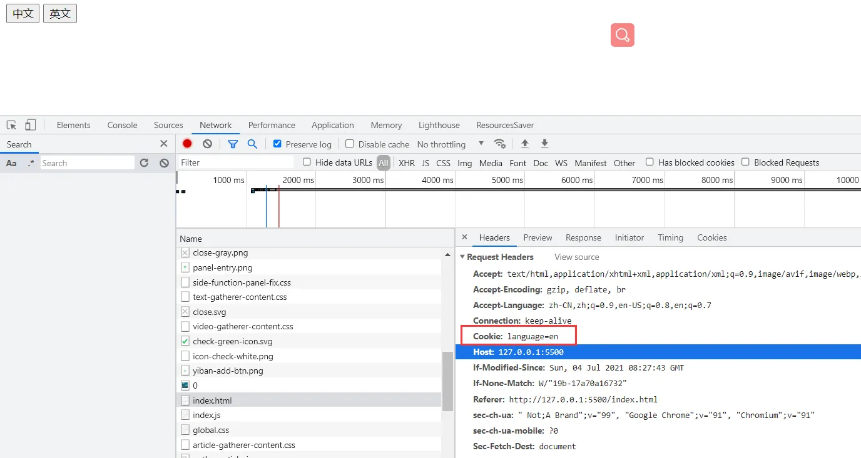Select check-green-icon.svg request
This screenshot has width=861, height=458.
pyautogui.click(x=309, y=341)
